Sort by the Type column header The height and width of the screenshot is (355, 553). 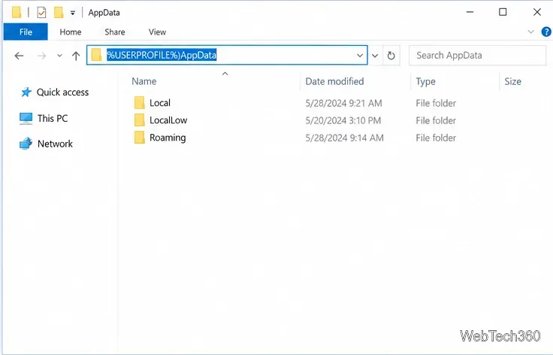point(425,81)
